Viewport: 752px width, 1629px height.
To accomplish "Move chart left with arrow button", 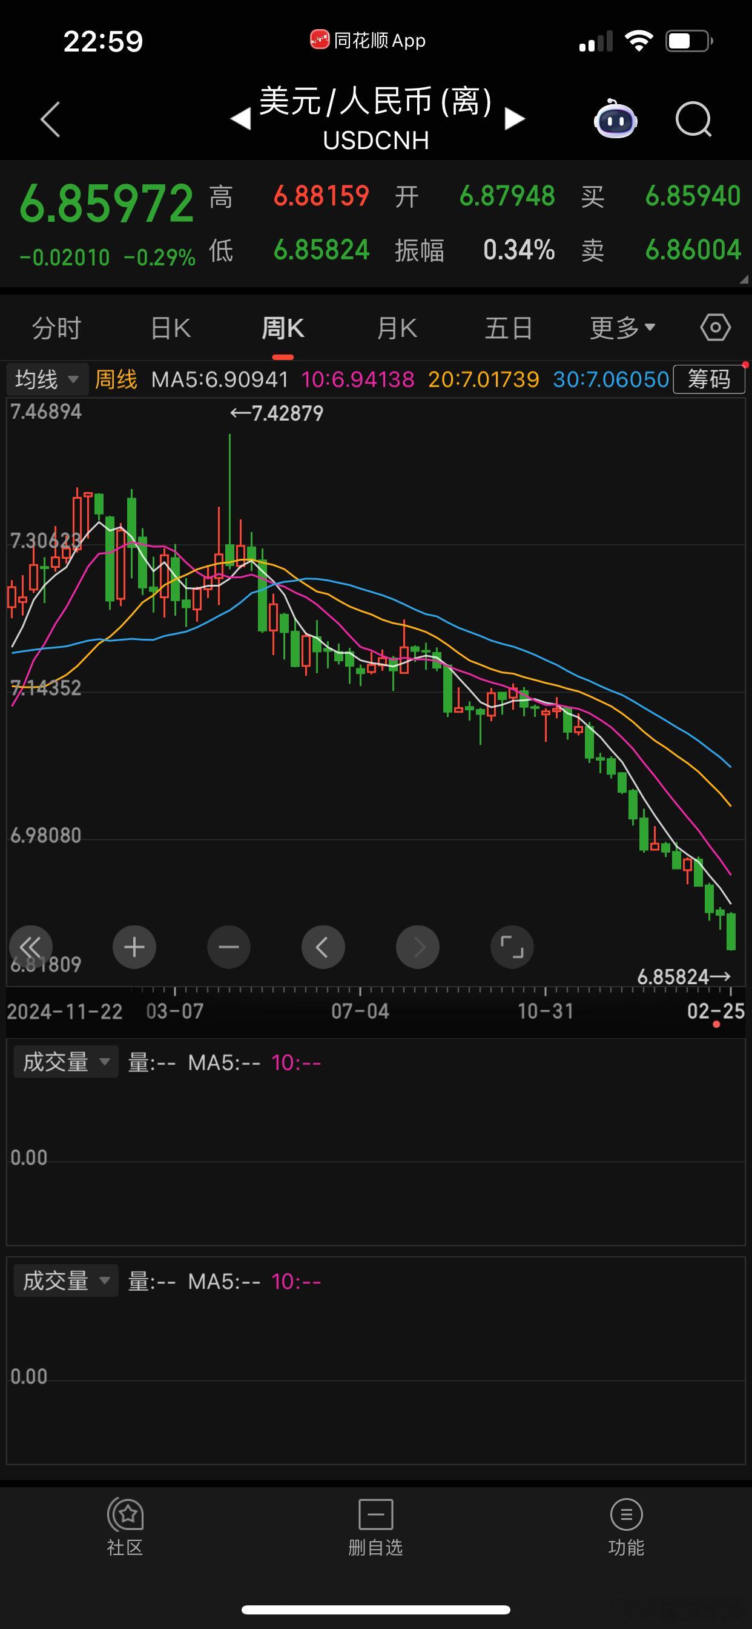I will (323, 947).
